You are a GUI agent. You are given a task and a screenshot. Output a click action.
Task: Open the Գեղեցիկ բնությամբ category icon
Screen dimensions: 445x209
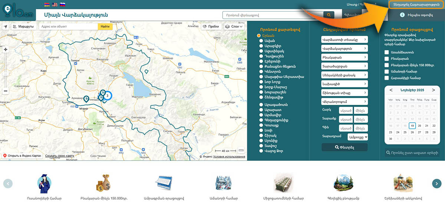(x=343, y=183)
